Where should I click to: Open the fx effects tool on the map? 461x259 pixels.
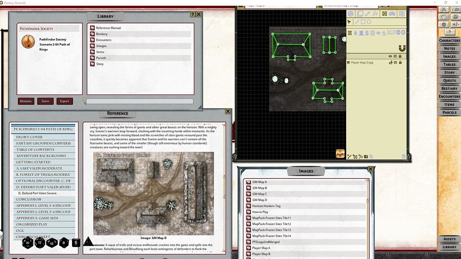375,14
